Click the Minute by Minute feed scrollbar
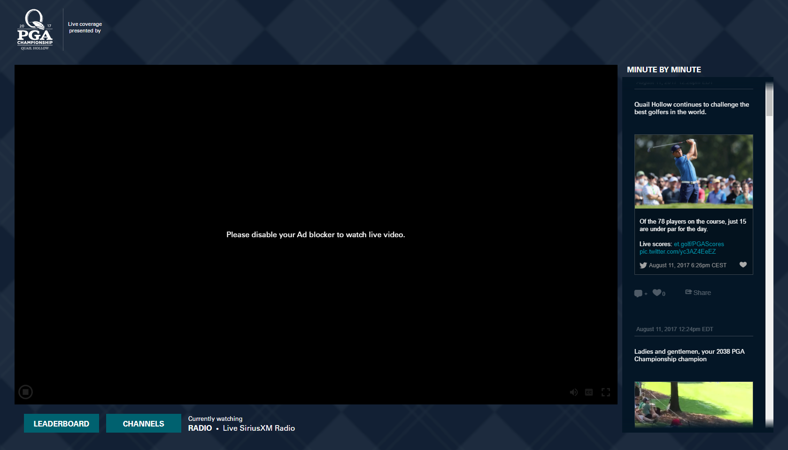Image resolution: width=788 pixels, height=450 pixels. coord(770,99)
